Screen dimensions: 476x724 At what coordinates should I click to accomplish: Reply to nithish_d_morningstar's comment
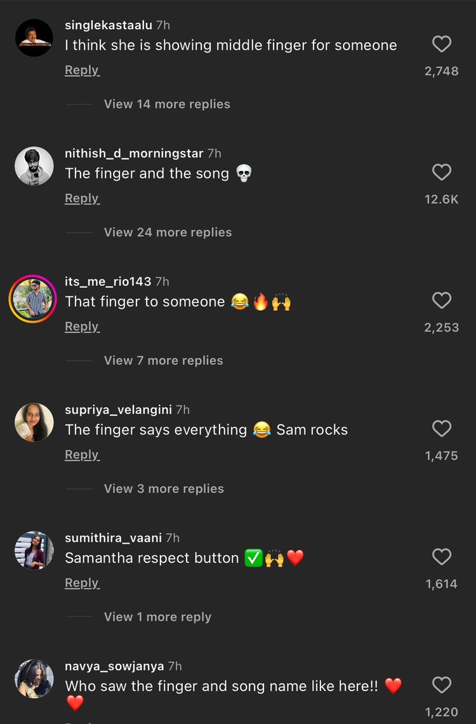click(x=82, y=198)
